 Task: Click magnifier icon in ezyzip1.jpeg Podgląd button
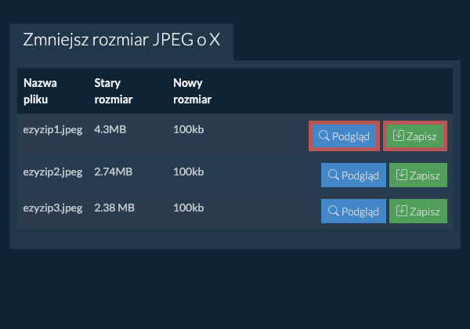click(324, 136)
